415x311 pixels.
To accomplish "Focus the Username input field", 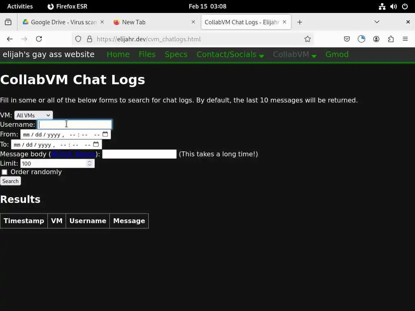I will pos(75,125).
